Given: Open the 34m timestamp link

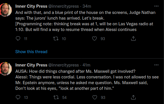Looking at the screenshot, I should [x=87, y=6].
